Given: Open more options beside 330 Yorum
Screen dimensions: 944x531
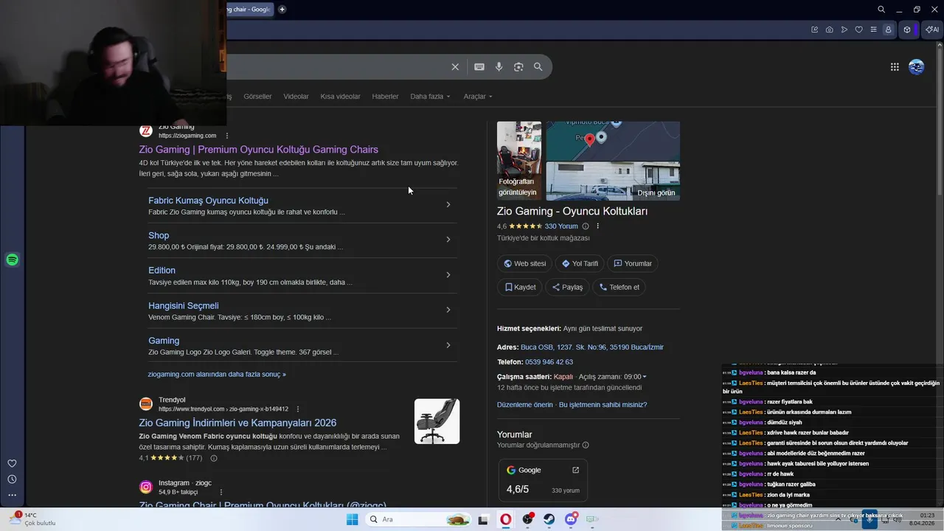Looking at the screenshot, I should [x=598, y=226].
